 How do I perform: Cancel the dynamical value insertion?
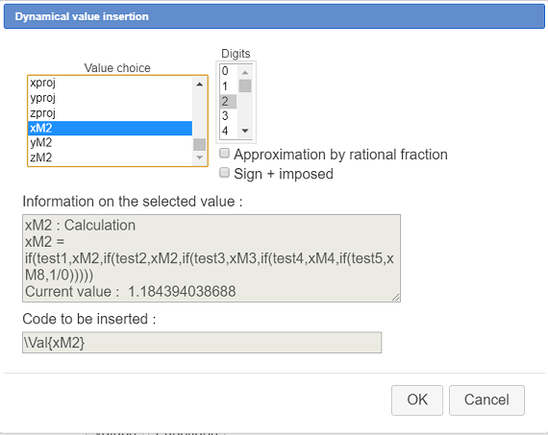[486, 400]
